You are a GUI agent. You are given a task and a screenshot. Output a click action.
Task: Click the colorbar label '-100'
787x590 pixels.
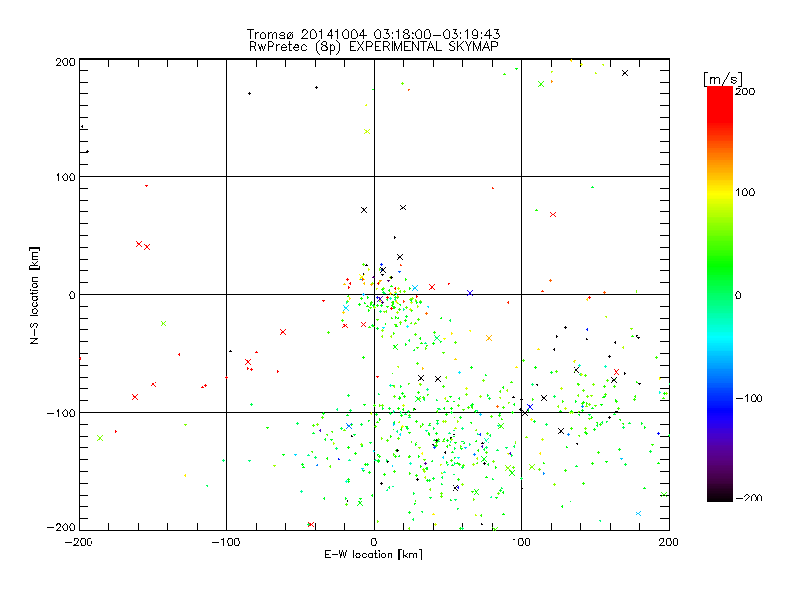pos(749,398)
